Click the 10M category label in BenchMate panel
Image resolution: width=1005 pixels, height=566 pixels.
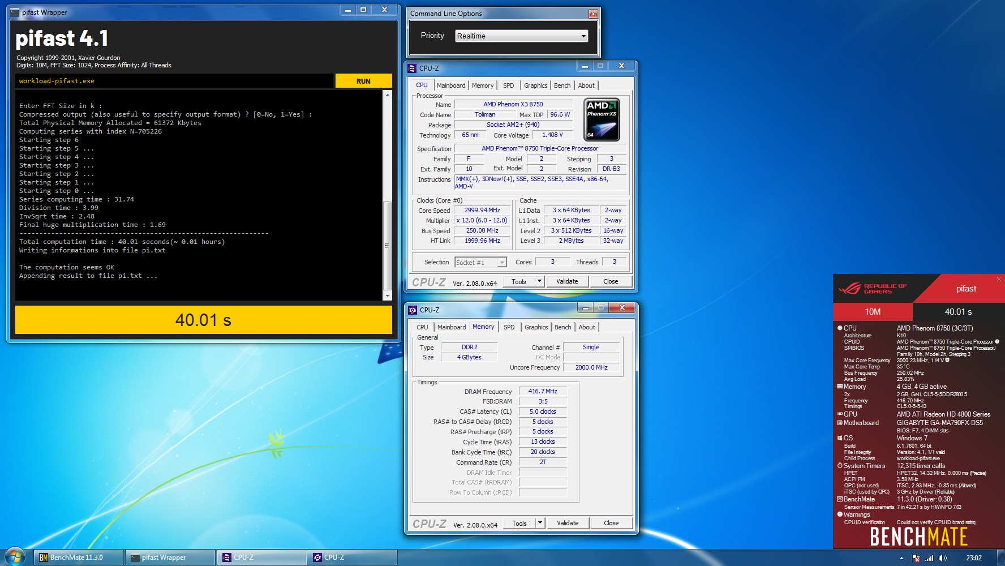873,312
